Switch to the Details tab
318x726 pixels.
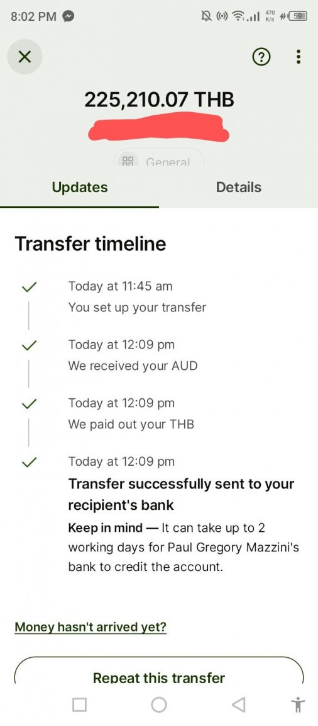click(239, 187)
